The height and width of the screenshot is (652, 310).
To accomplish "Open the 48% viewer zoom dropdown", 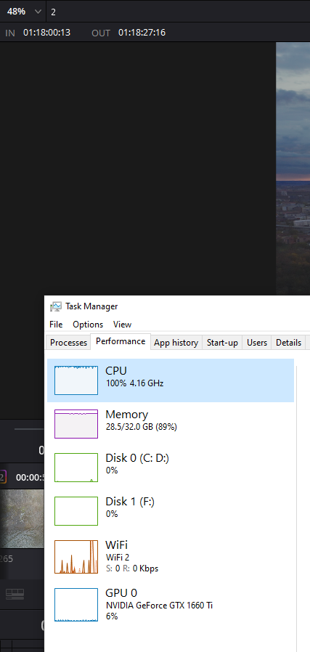I will (23, 11).
